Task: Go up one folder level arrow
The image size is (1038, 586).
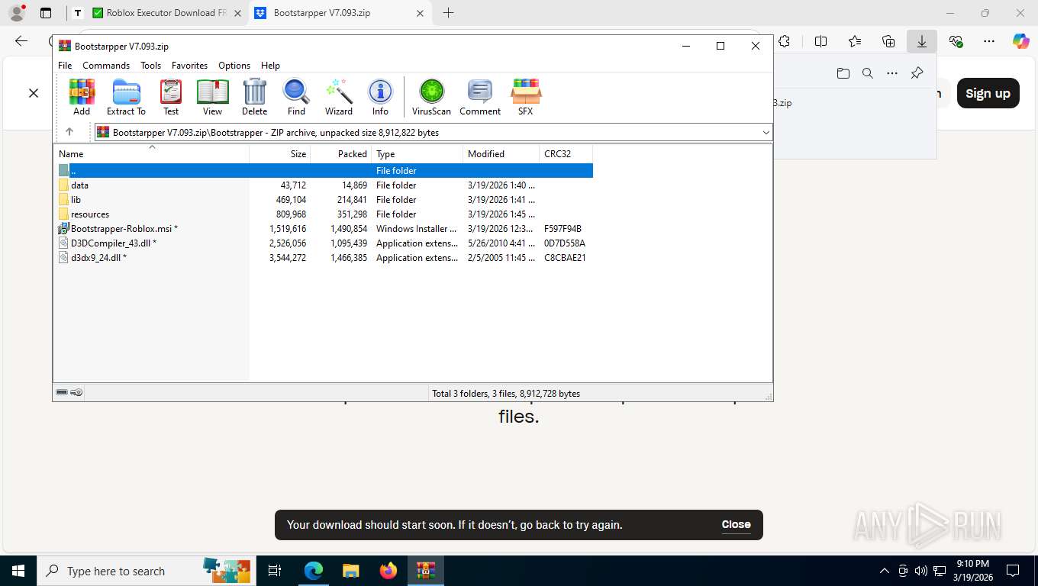Action: [69, 132]
